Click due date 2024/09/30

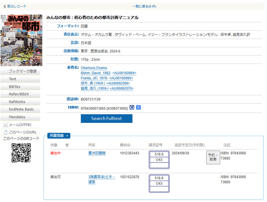[x=180, y=153]
